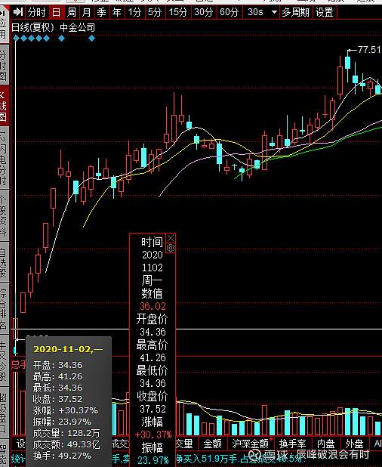Switch to 分时图 in left sidebar
The image size is (382, 467).
pos(3,65)
